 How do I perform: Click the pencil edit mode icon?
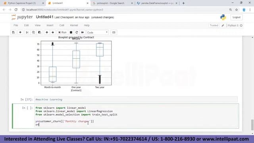pos(223,25)
